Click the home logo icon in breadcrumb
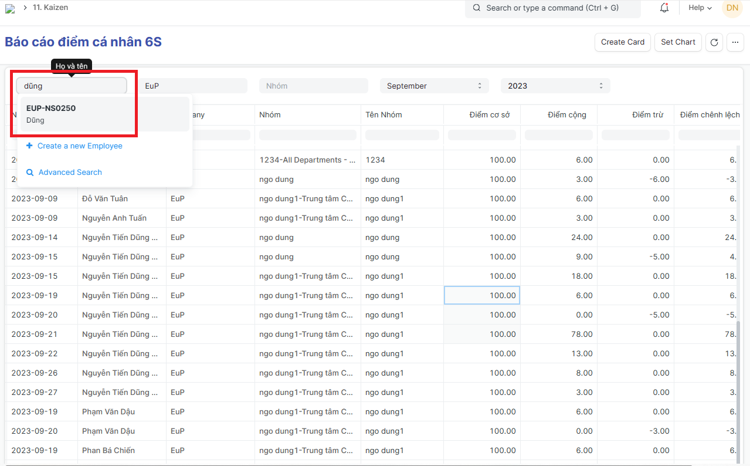The width and height of the screenshot is (750, 466). pyautogui.click(x=10, y=8)
